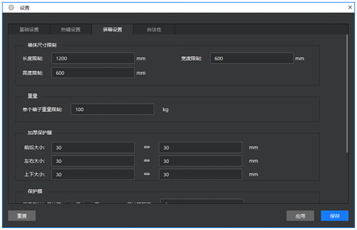The image size is (357, 230).
Task: Click the first 前后大小 input field
Action: pos(93,148)
